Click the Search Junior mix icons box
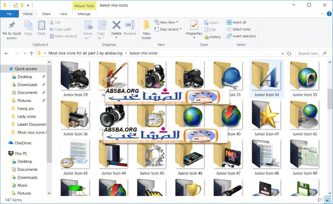Screen dimensions: 333x204 (x=312, y=54)
